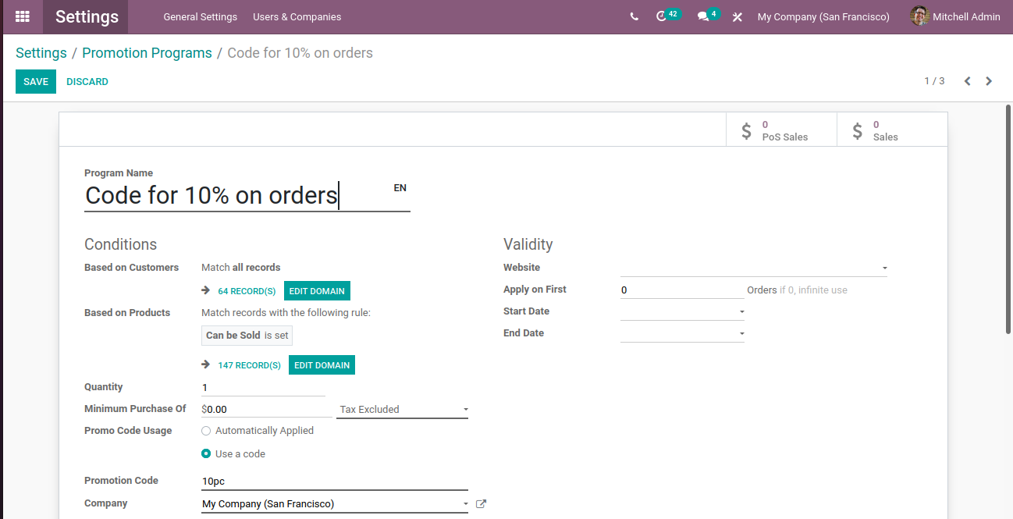Edit domain for products filter
The image size is (1013, 519).
[x=322, y=365]
